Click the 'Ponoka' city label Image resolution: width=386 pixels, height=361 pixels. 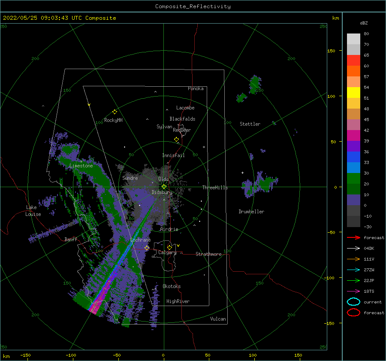coord(196,88)
